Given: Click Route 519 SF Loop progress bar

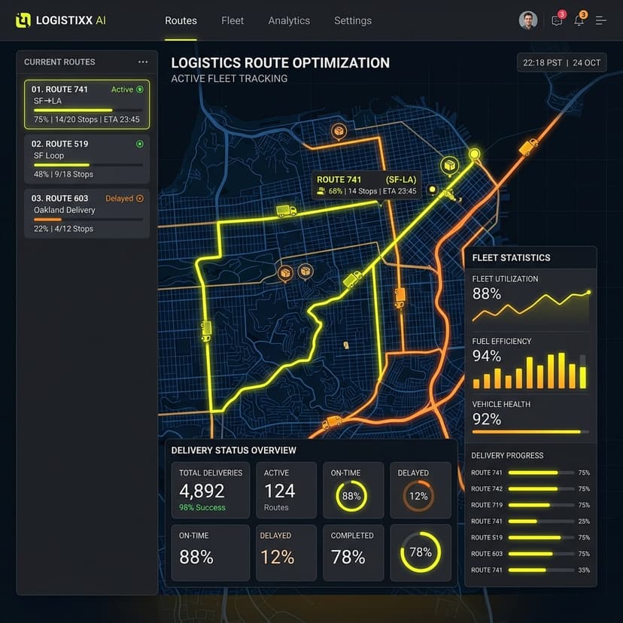Looking at the screenshot, I should coord(88,165).
